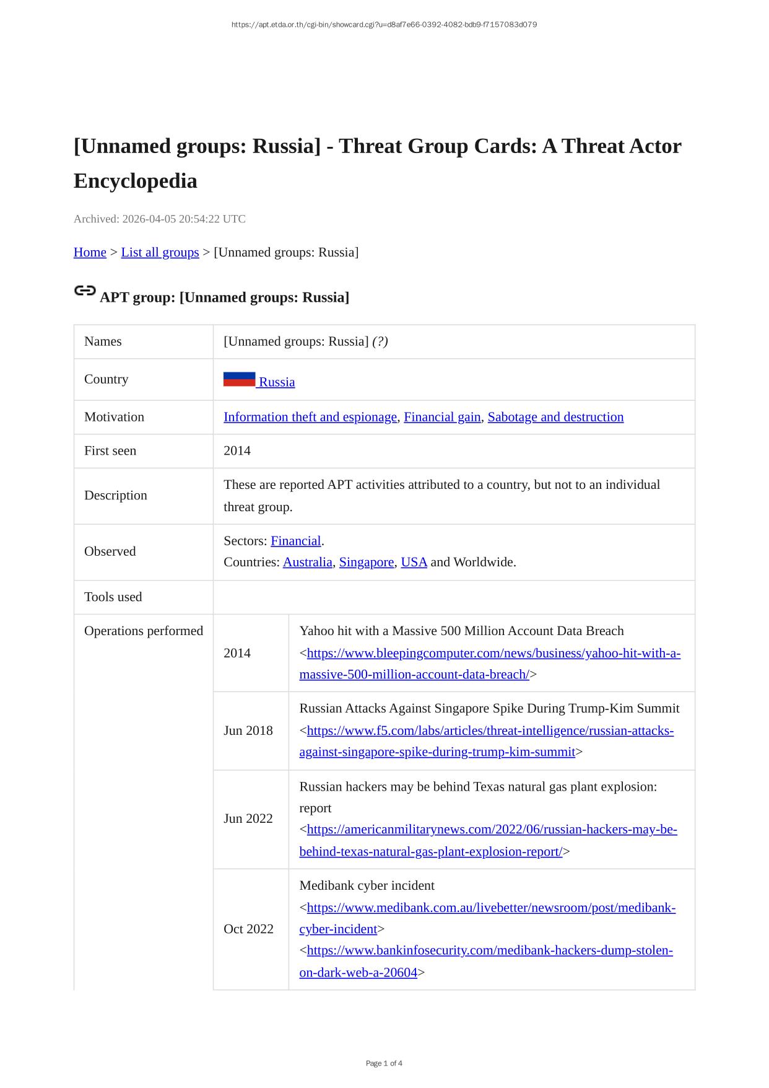Click the chain link icon beside APT group heading
769x1088 pixels.
[x=85, y=291]
